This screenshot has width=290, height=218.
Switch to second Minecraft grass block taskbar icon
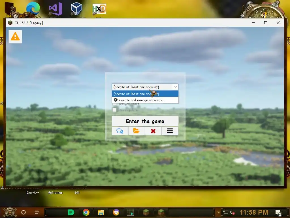161,212
